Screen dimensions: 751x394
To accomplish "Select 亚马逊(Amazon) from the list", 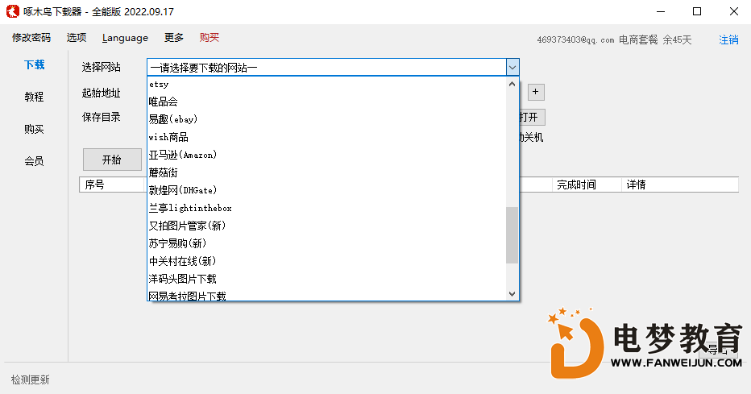I will tap(326, 155).
